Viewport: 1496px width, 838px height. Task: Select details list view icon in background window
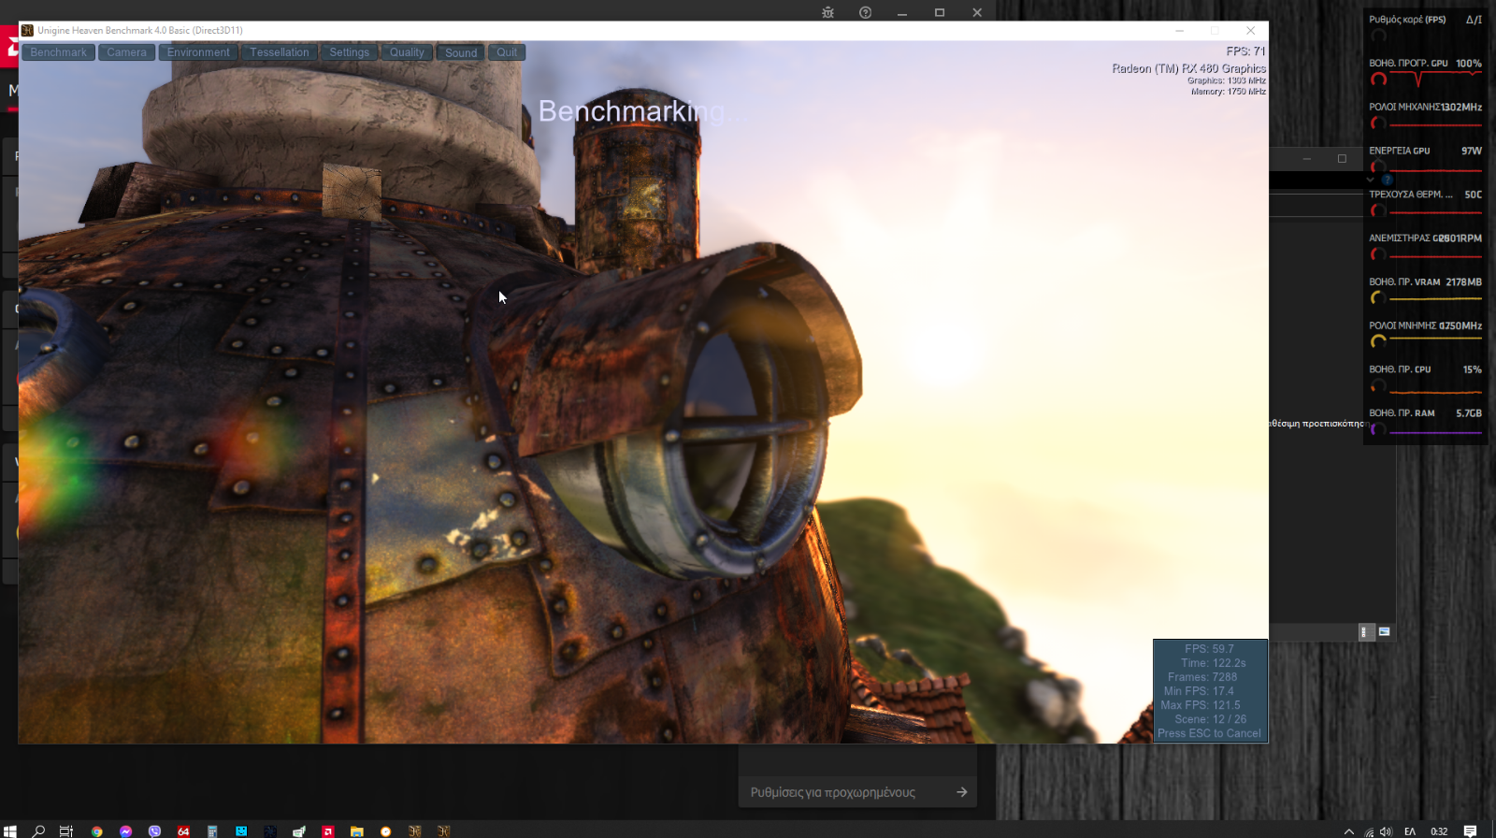click(x=1364, y=632)
